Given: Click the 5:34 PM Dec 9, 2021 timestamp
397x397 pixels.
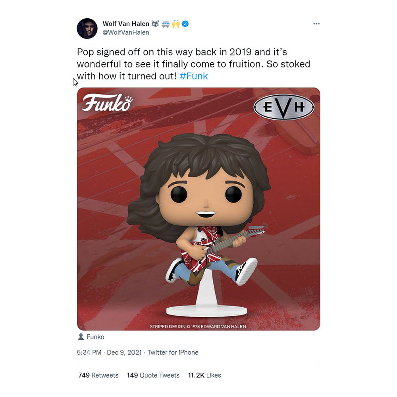Looking at the screenshot, I should [109, 352].
